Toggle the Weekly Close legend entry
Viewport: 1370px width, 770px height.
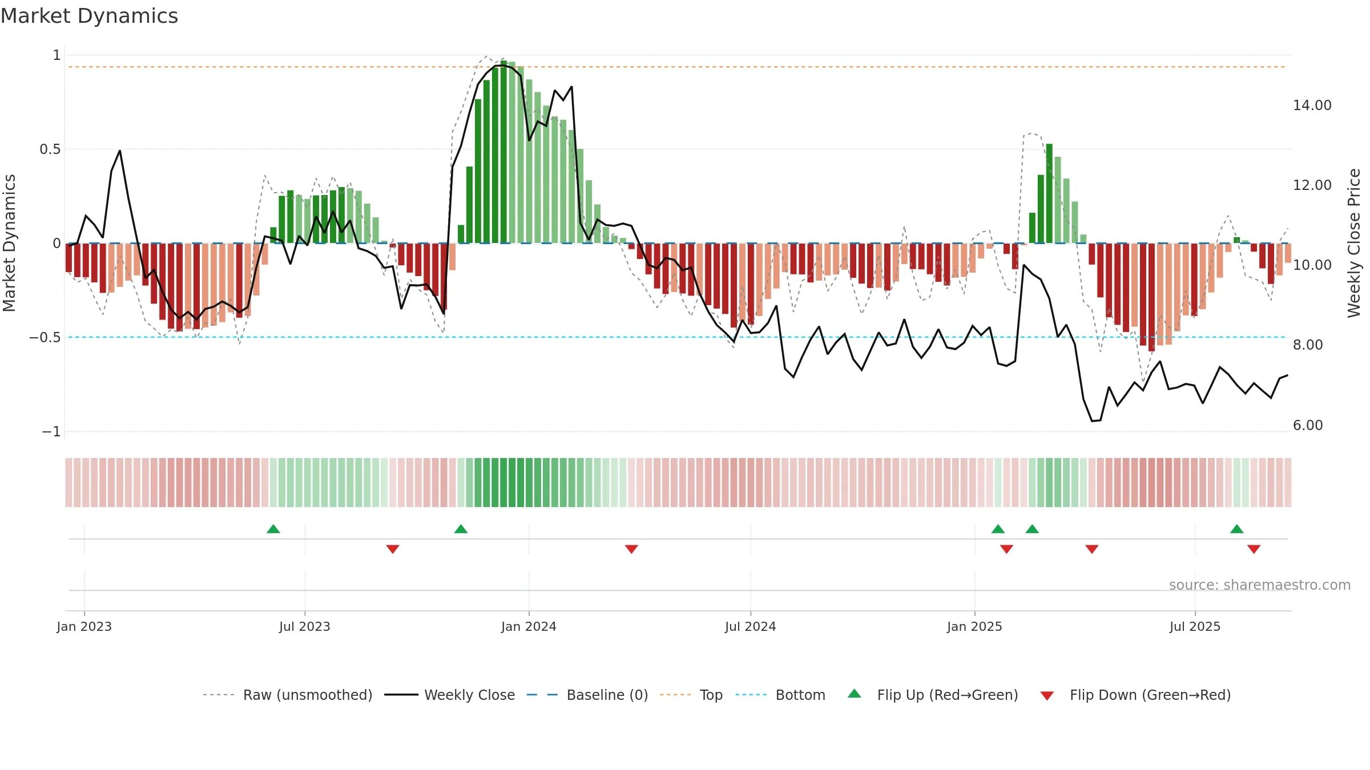coord(449,695)
